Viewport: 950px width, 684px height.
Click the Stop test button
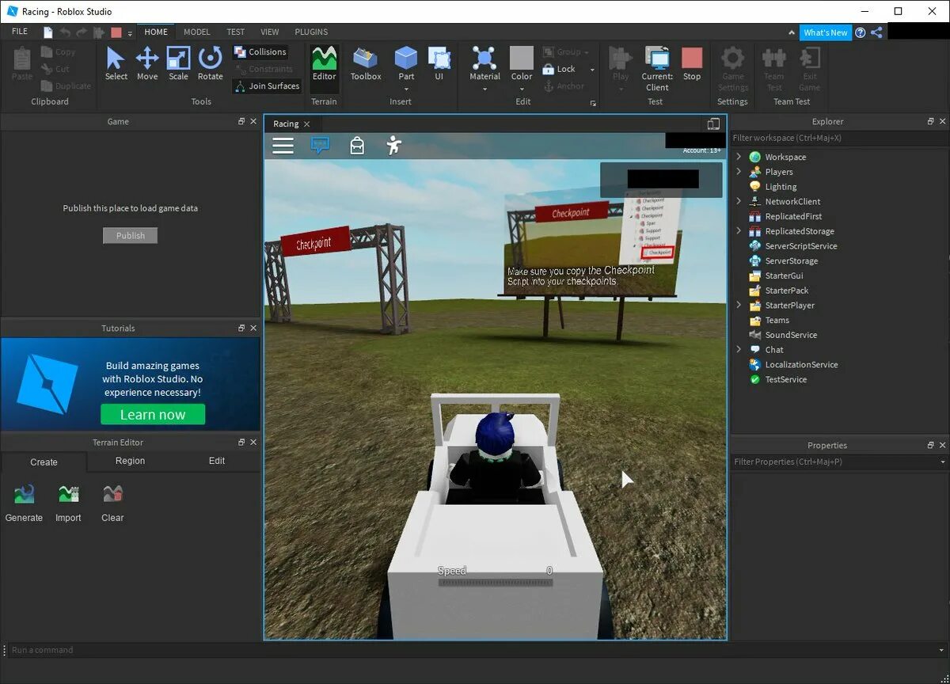tap(692, 63)
